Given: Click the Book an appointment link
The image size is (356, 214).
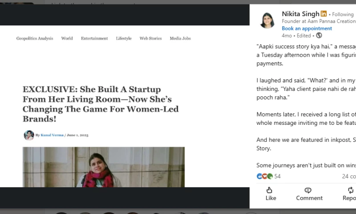Looking at the screenshot, I should pos(307,29).
